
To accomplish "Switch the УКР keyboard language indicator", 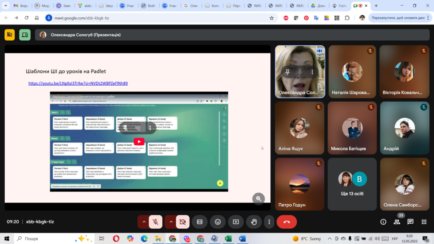I will coord(395,238).
